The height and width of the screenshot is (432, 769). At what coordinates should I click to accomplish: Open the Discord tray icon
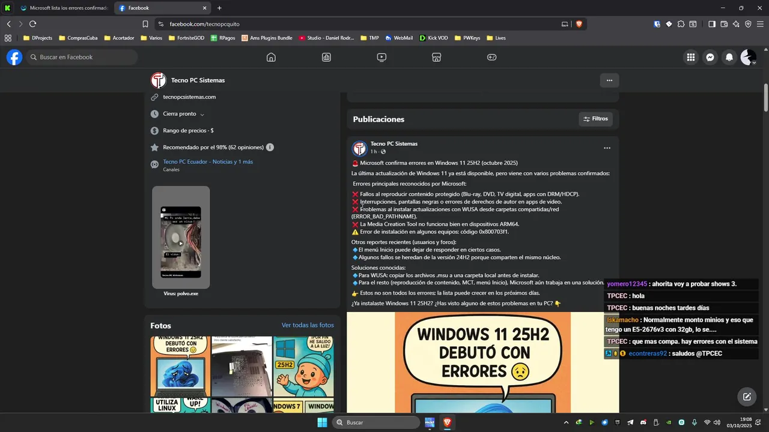(x=643, y=422)
